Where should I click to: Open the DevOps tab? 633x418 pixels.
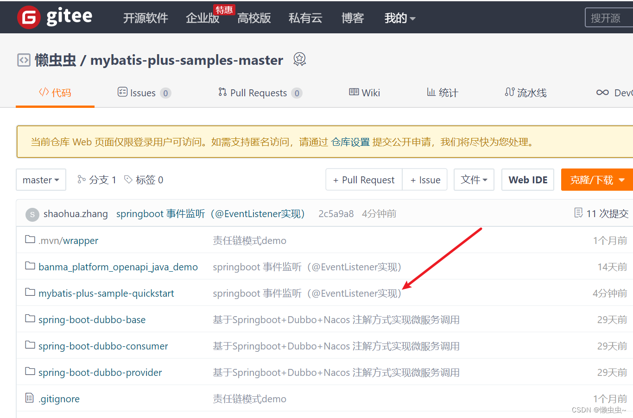click(614, 93)
